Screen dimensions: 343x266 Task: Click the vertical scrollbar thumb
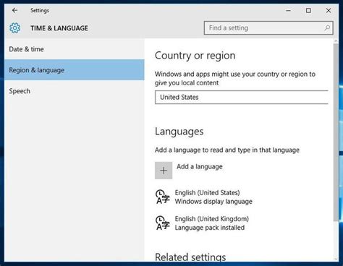(336, 132)
